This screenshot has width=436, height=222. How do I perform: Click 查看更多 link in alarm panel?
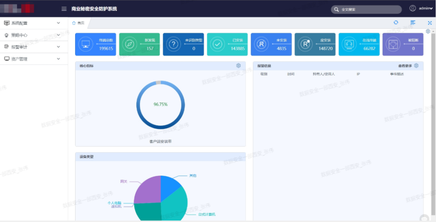click(x=405, y=66)
